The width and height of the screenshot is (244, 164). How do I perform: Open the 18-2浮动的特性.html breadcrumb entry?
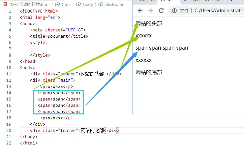(x=30, y=4)
